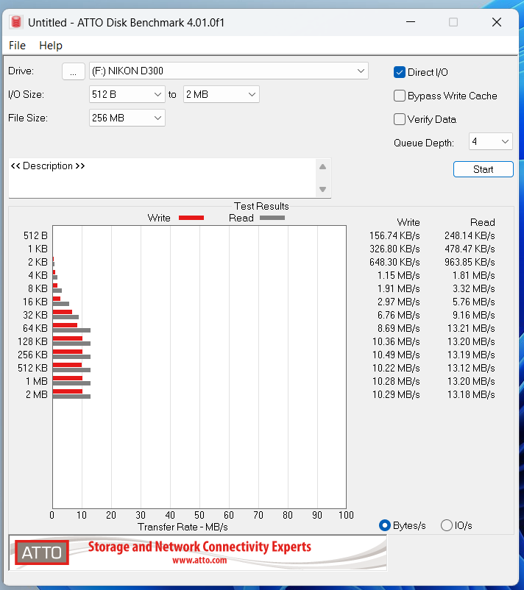The width and height of the screenshot is (524, 590).
Task: Click the 5.76 MB/s read value
Action: point(473,302)
